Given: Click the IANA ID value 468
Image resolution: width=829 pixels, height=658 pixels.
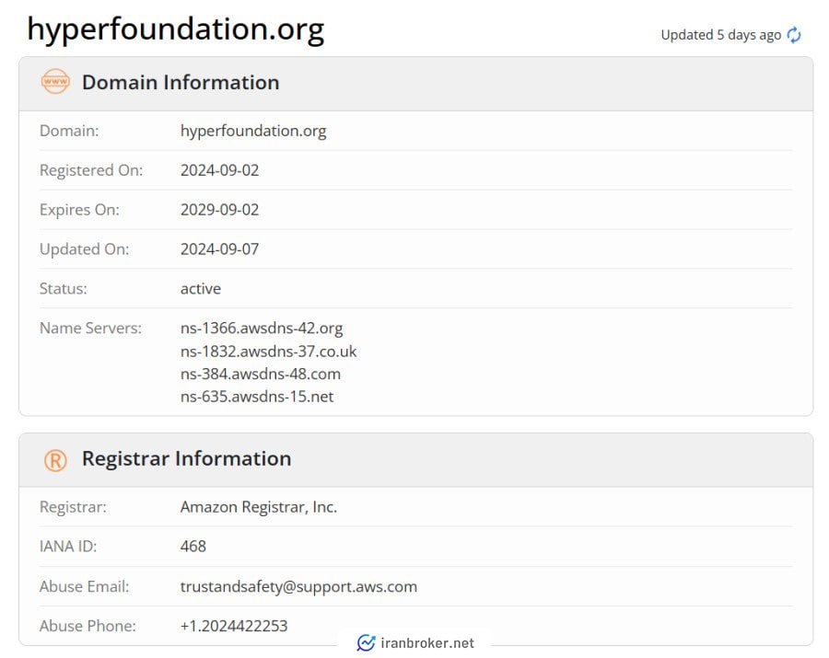Looking at the screenshot, I should 193,546.
